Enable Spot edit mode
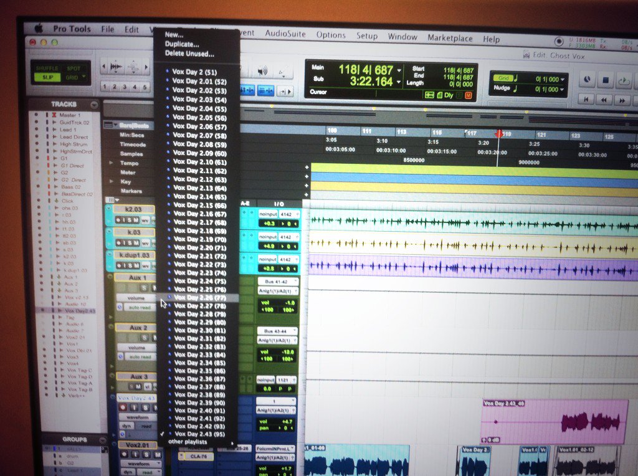 [x=74, y=69]
